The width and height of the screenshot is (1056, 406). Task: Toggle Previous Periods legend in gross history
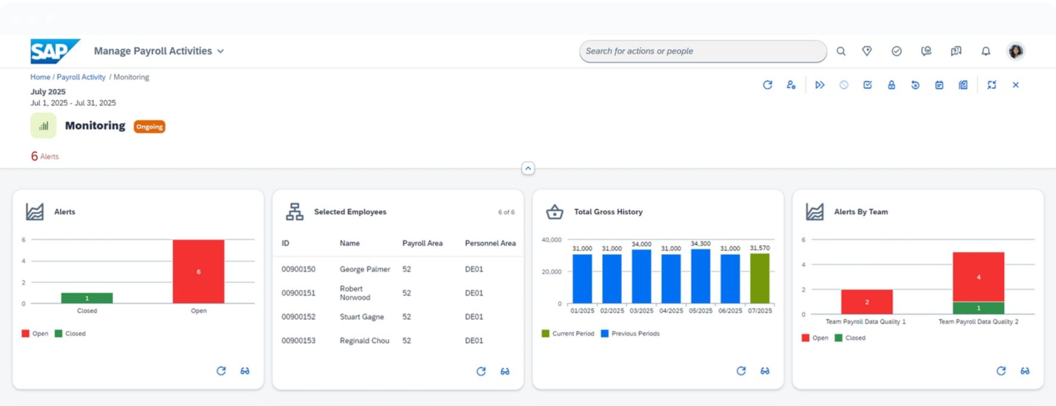(x=630, y=334)
